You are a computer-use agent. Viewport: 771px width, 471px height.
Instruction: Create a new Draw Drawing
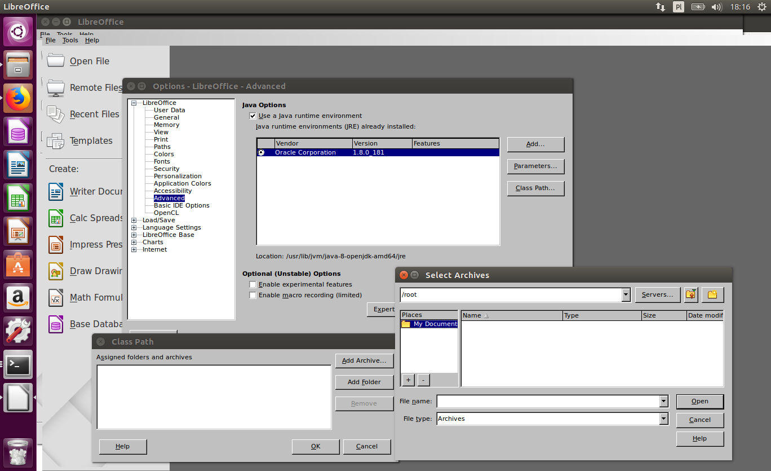[86, 271]
